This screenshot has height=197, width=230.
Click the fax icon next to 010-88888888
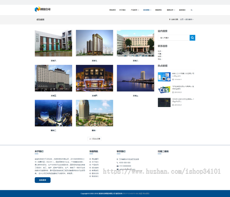[x=117, y=166]
